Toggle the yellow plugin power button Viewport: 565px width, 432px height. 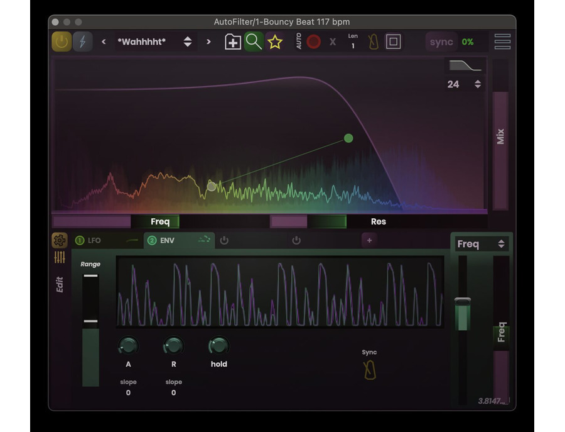pos(62,42)
